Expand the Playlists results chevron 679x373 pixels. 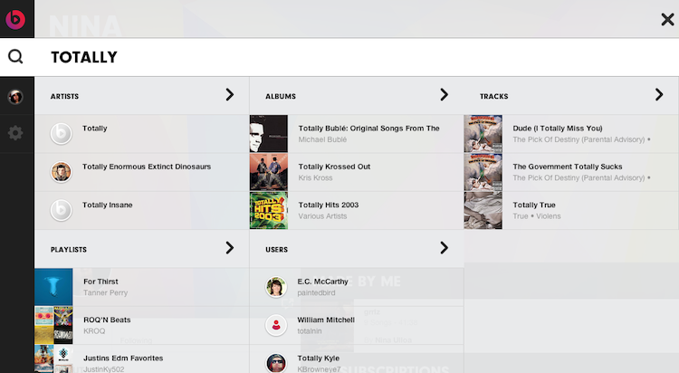pos(230,248)
